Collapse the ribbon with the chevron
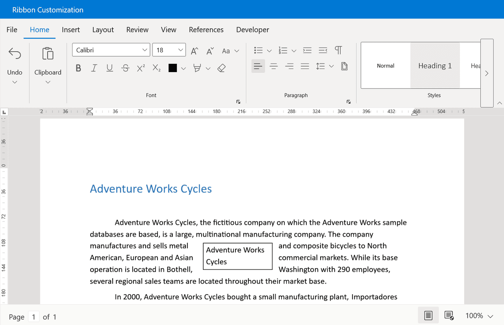 500,103
